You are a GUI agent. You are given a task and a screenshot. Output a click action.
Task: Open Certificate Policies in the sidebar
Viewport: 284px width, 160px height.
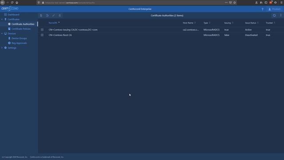(21, 29)
